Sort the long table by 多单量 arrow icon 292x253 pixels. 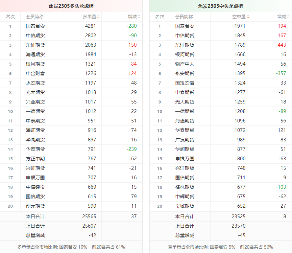(98, 17)
